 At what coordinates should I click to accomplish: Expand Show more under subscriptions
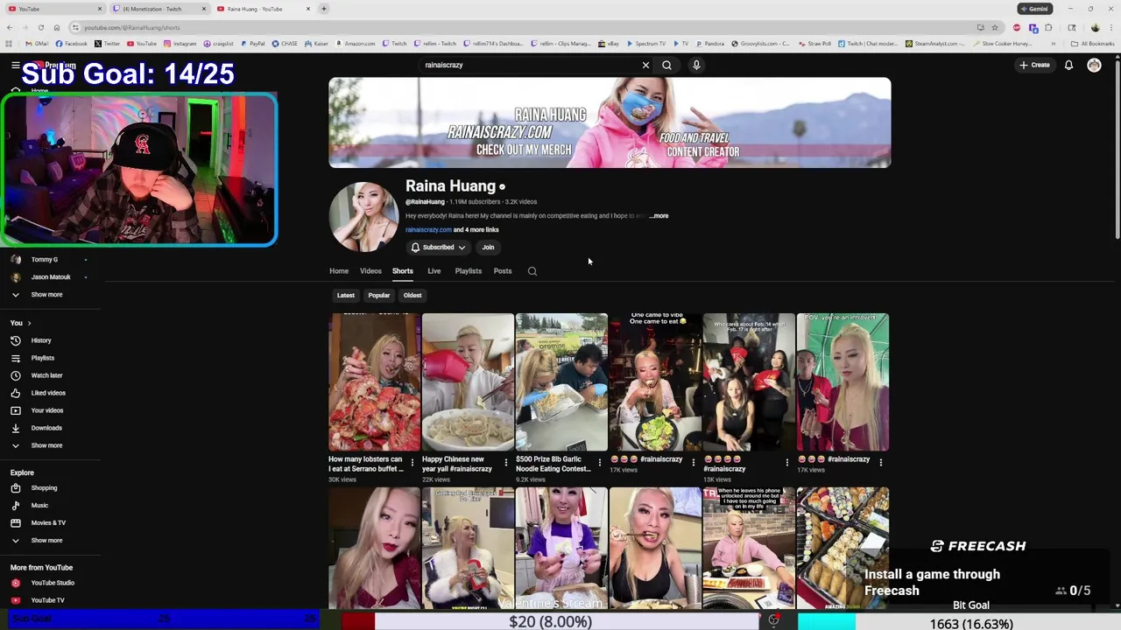(x=46, y=295)
